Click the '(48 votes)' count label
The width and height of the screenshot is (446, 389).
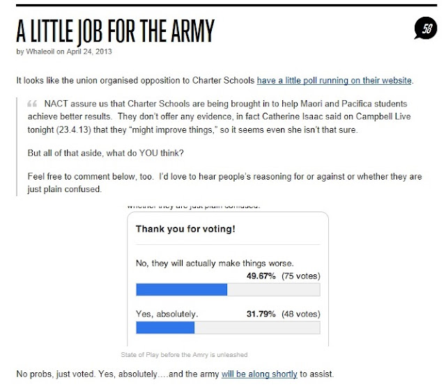click(x=301, y=314)
